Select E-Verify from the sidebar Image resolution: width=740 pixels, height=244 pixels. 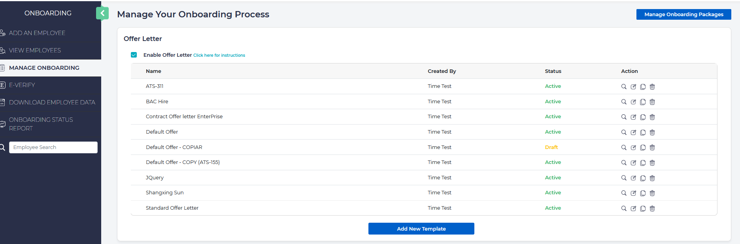(22, 85)
